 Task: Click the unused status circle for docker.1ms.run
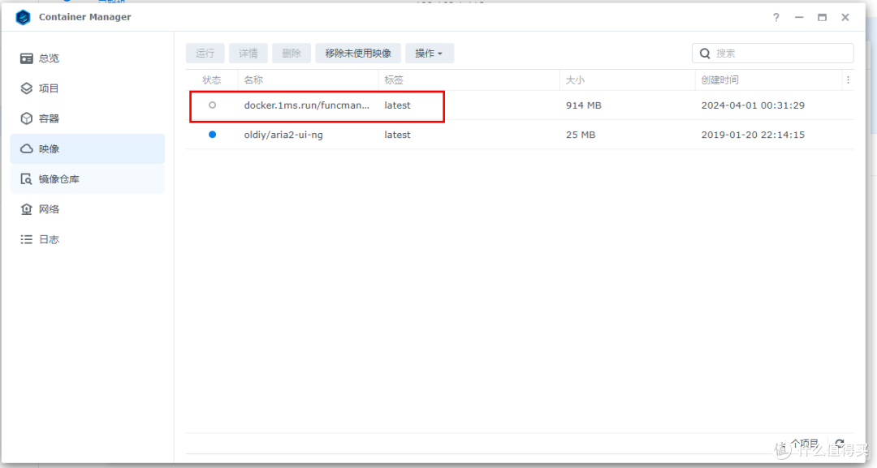click(212, 105)
